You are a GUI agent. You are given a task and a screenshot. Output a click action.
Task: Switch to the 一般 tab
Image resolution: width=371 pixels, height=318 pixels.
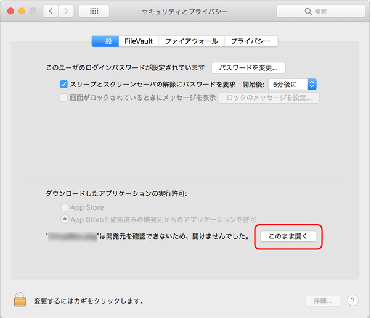click(105, 41)
